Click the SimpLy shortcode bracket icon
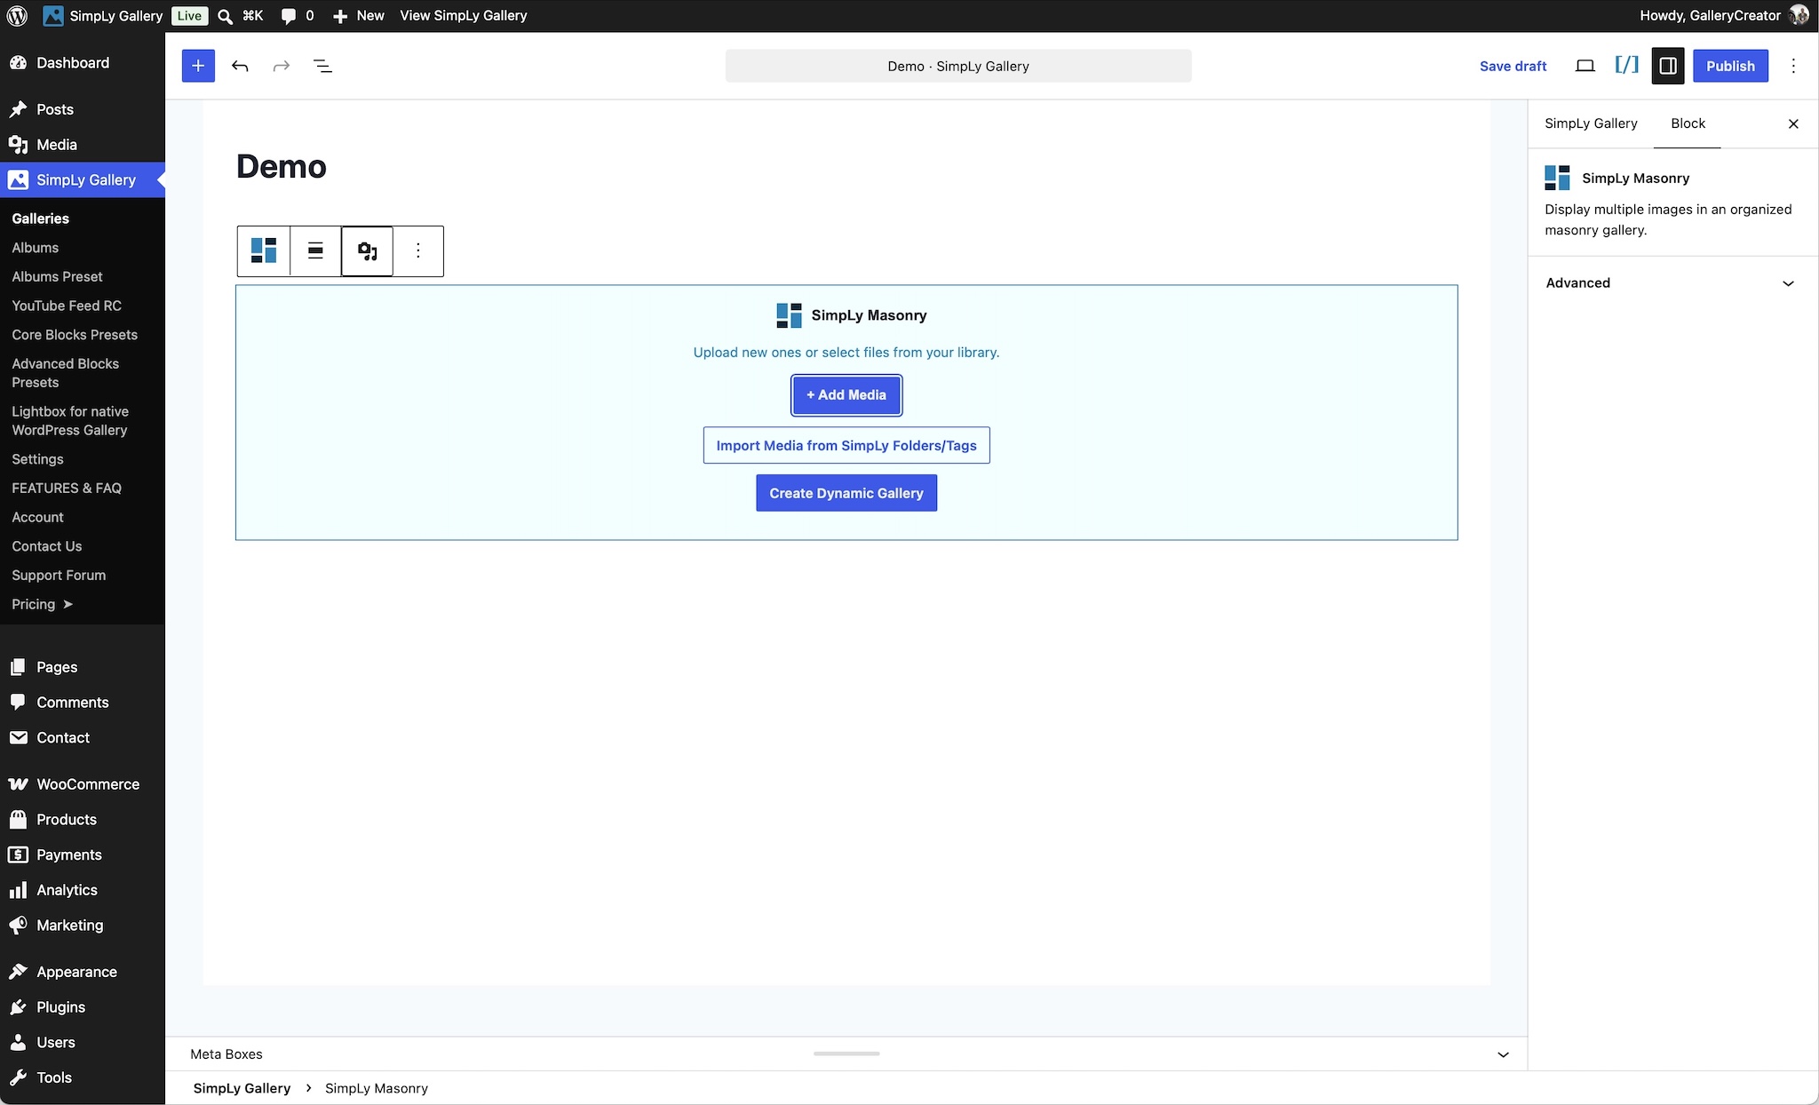The width and height of the screenshot is (1819, 1105). (x=1626, y=65)
